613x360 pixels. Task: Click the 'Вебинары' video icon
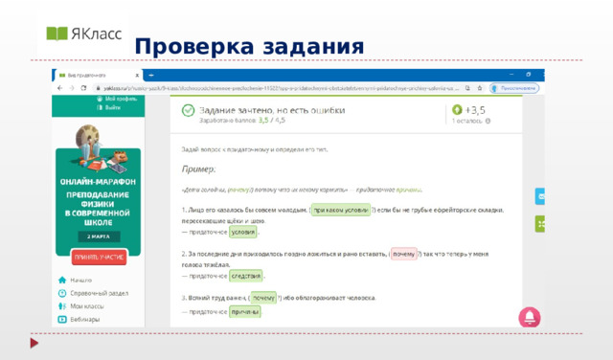coord(61,320)
